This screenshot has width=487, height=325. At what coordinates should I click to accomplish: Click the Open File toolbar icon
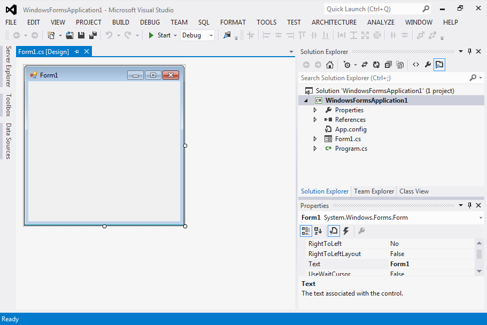69,35
